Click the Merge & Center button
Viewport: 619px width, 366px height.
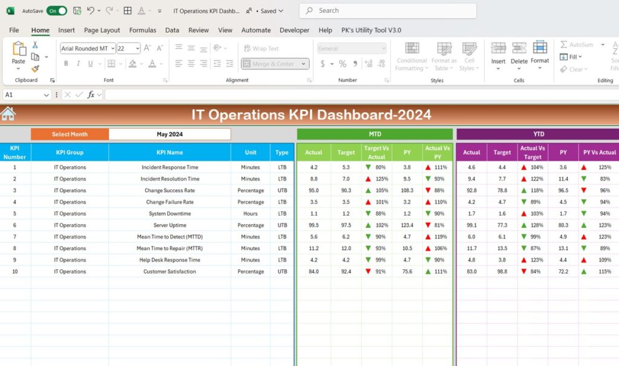coord(269,63)
